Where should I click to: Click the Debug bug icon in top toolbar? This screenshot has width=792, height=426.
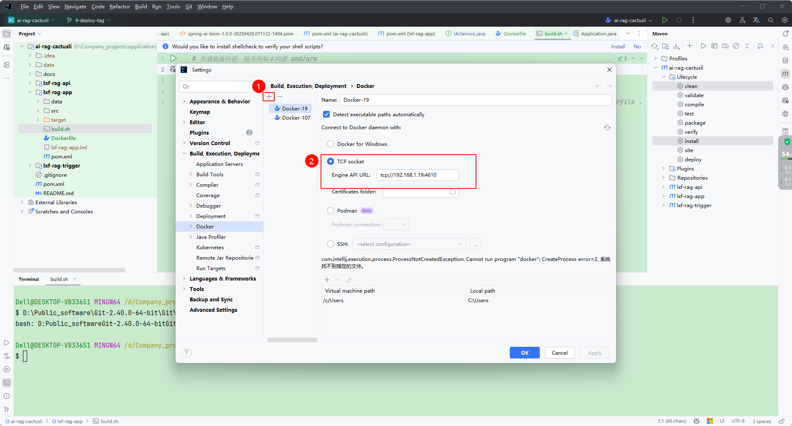coord(679,20)
